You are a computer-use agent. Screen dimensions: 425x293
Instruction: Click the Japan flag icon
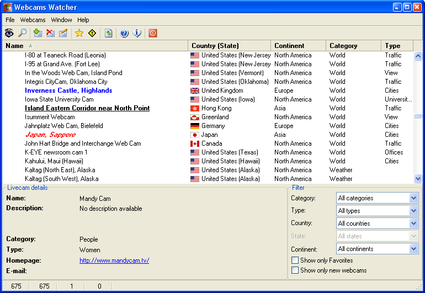pyautogui.click(x=195, y=135)
